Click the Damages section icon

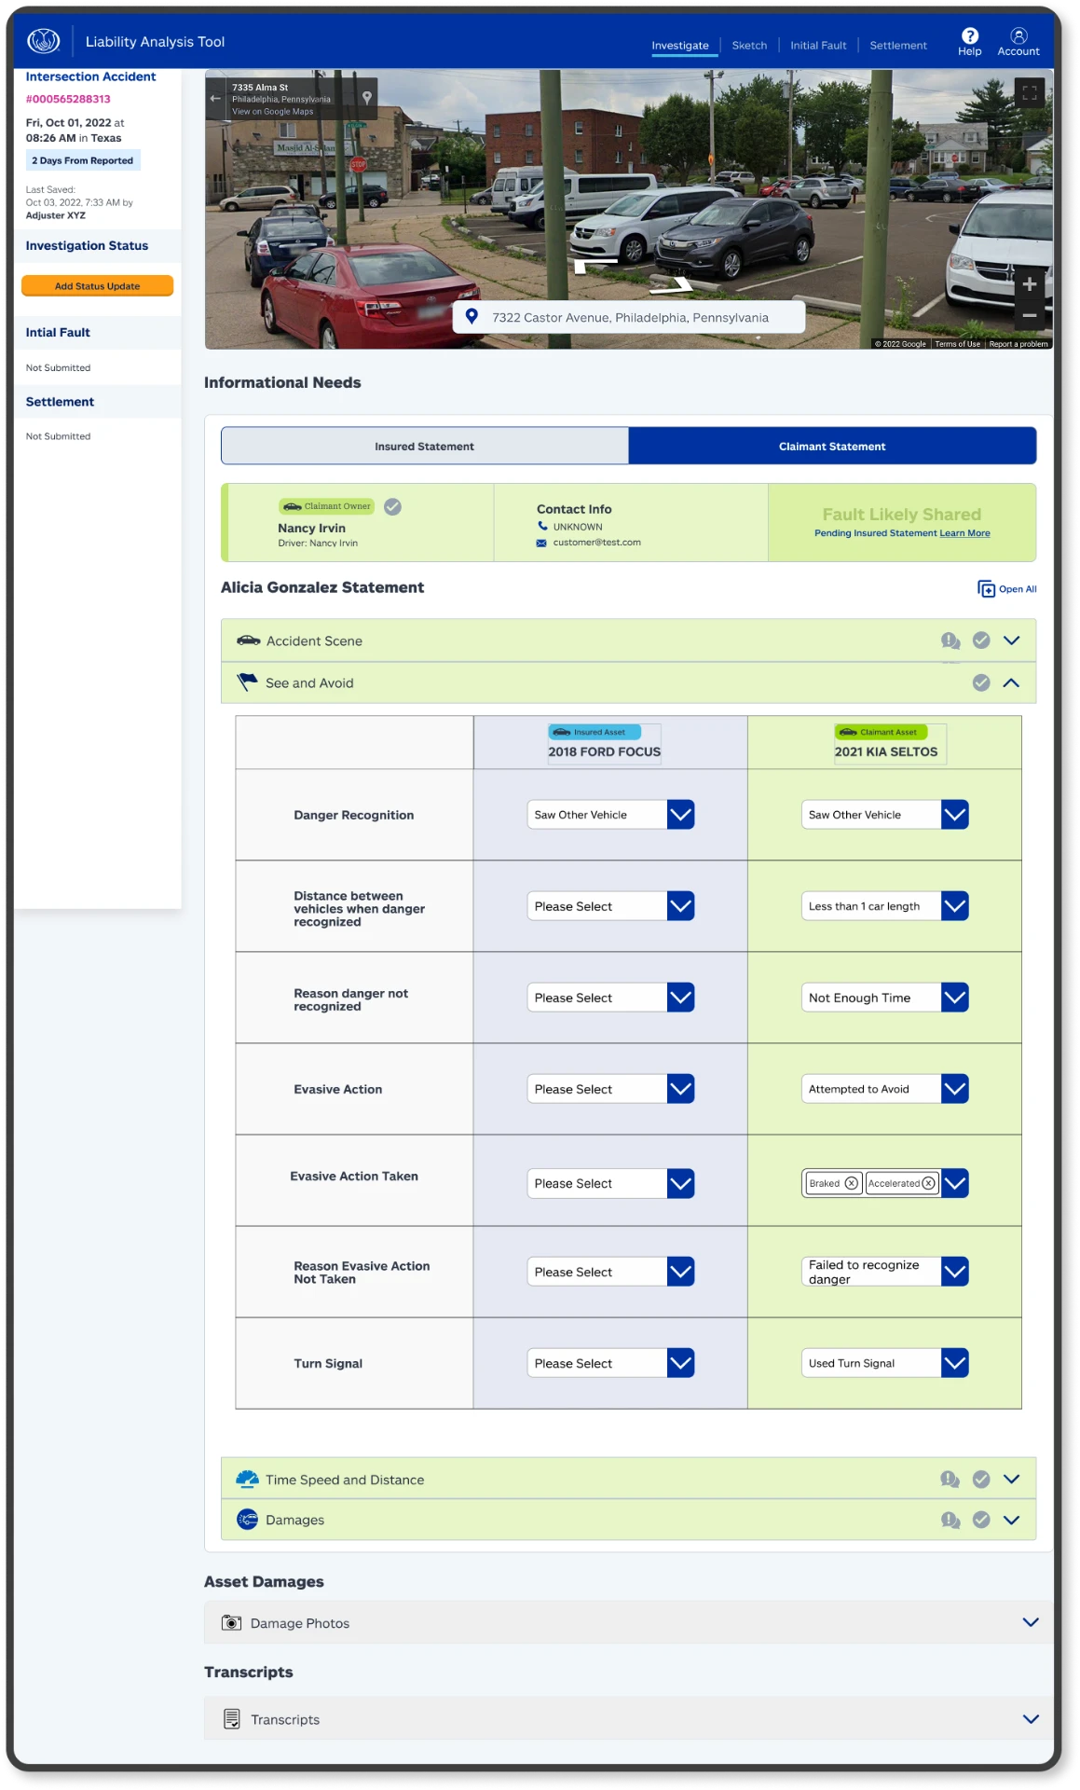[x=247, y=1520]
